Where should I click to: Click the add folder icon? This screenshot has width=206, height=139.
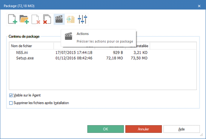tap(24, 19)
